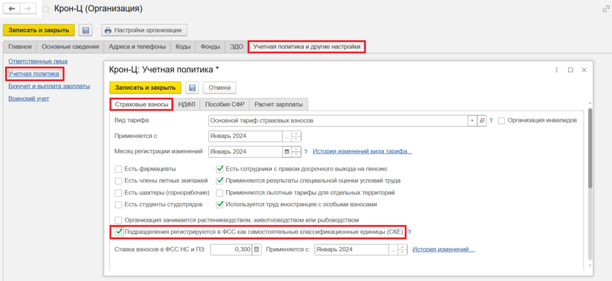Viewport: 612px width, 281px height.
Task: Open the dialog's three-dot more menu
Action: 556,70
